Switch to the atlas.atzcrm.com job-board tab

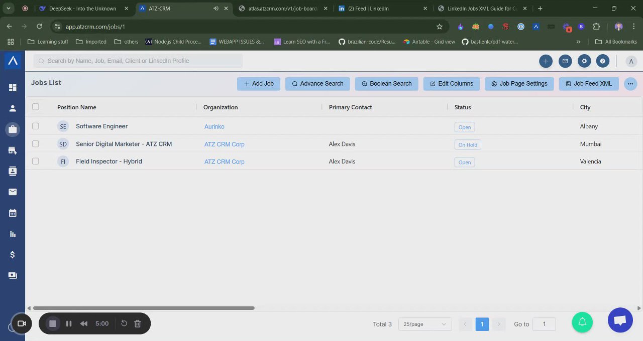pyautogui.click(x=284, y=9)
